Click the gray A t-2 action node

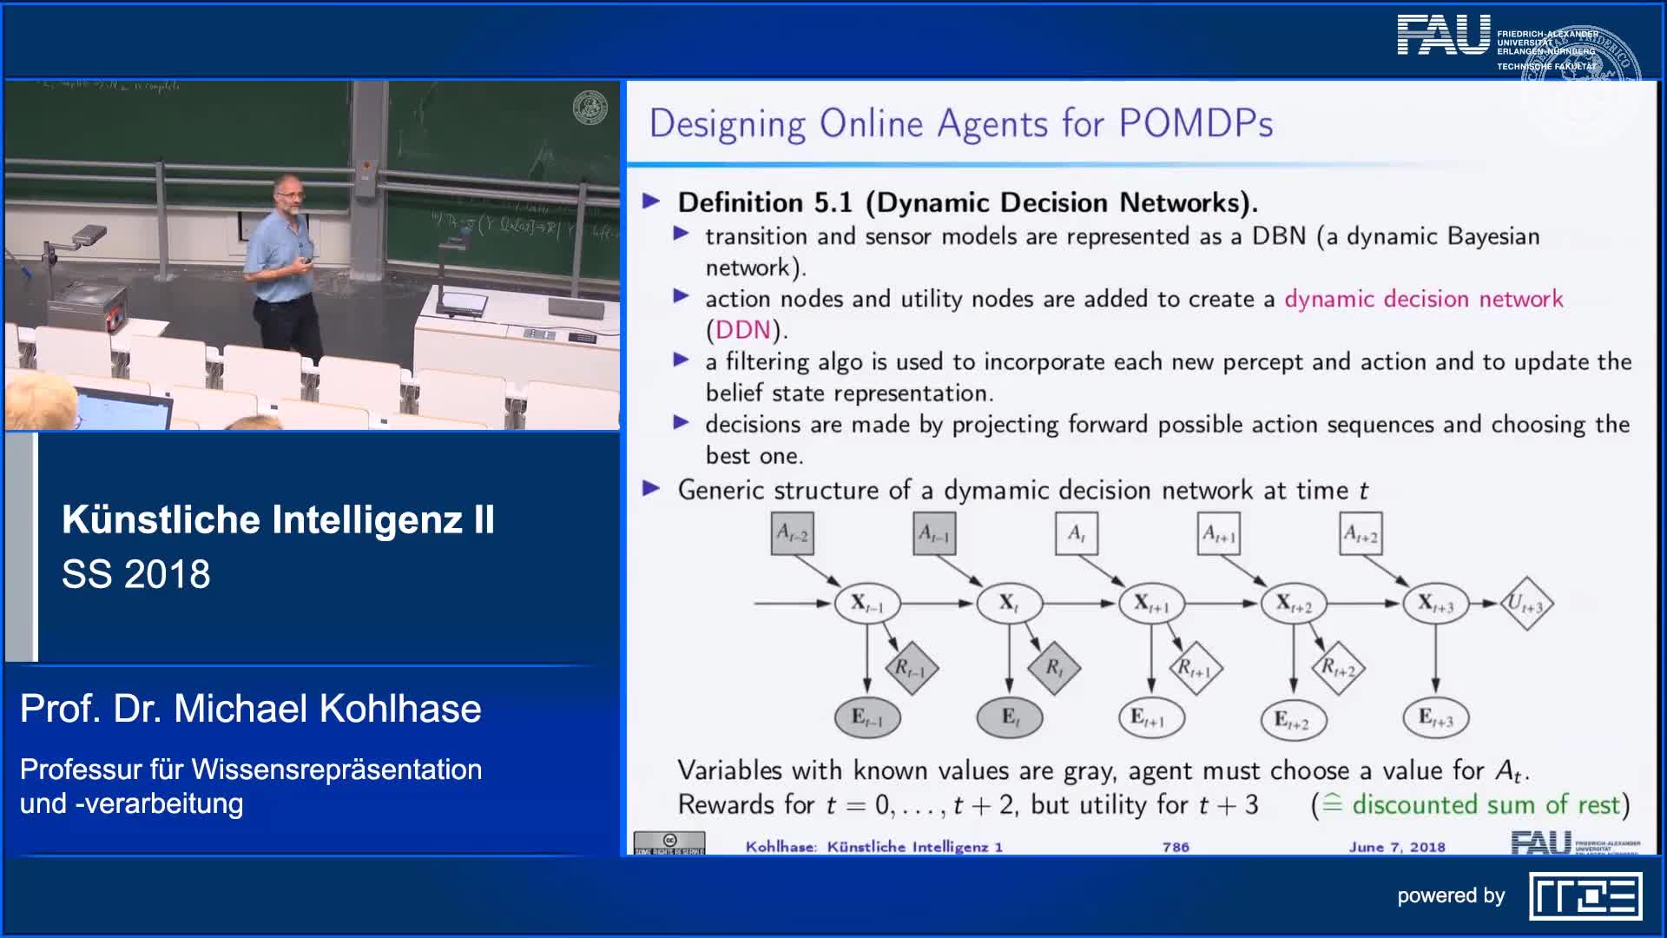792,533
